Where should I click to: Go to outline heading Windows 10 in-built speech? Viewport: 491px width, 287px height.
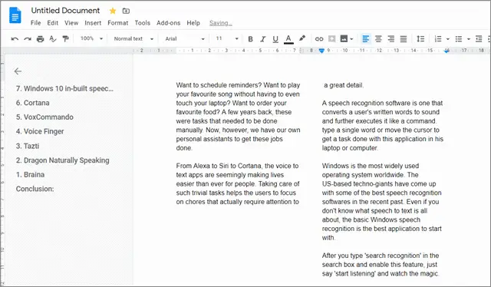coord(64,88)
